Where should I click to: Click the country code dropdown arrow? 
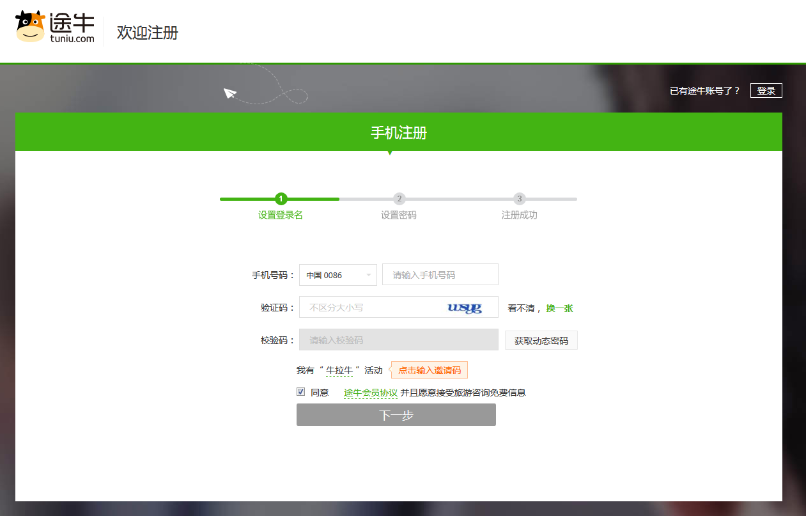tap(368, 276)
